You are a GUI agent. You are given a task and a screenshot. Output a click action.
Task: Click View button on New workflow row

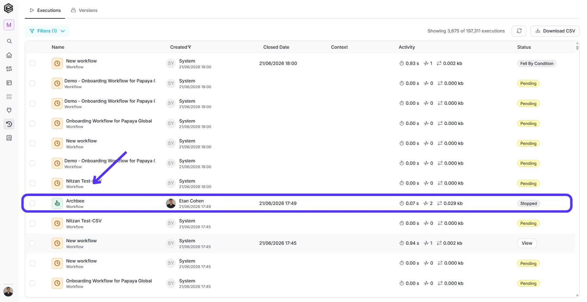pos(527,243)
